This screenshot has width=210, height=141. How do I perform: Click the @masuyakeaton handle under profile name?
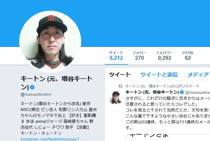pyautogui.click(x=36, y=94)
